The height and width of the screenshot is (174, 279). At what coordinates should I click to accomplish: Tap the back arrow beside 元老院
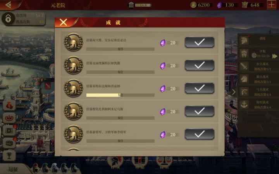tap(8, 5)
